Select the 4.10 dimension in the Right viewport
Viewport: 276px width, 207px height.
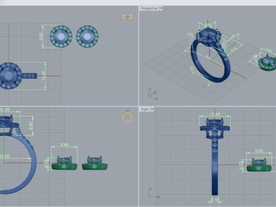click(241, 165)
